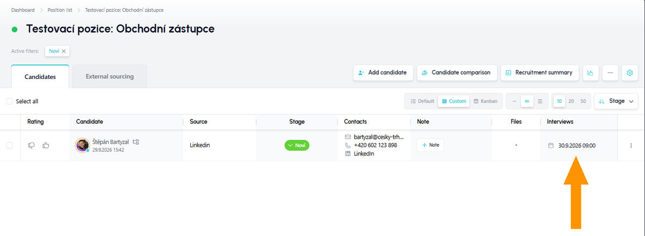Image resolution: width=645 pixels, height=236 pixels.
Task: Add a Note for Štěpán Bartyzal
Action: [431, 145]
